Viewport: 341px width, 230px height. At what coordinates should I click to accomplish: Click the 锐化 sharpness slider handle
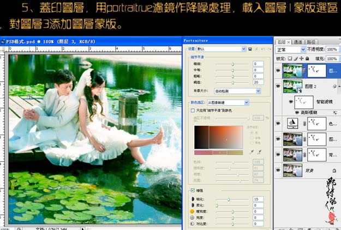tap(229, 199)
